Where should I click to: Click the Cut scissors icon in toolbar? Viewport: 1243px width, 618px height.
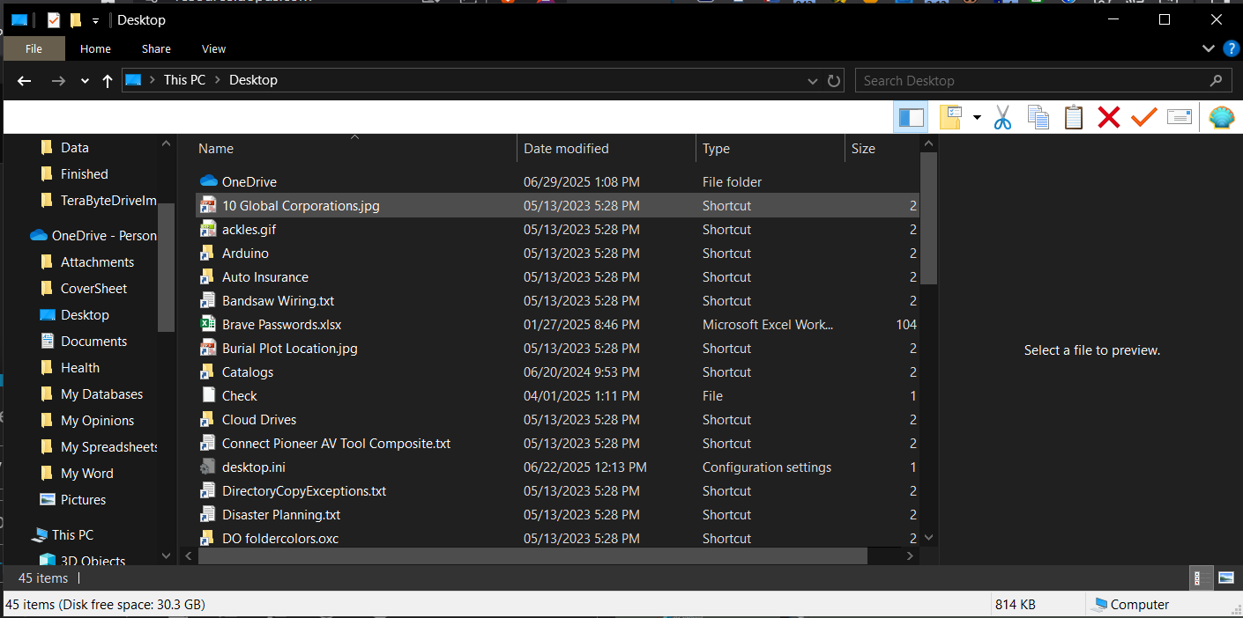coord(1002,117)
